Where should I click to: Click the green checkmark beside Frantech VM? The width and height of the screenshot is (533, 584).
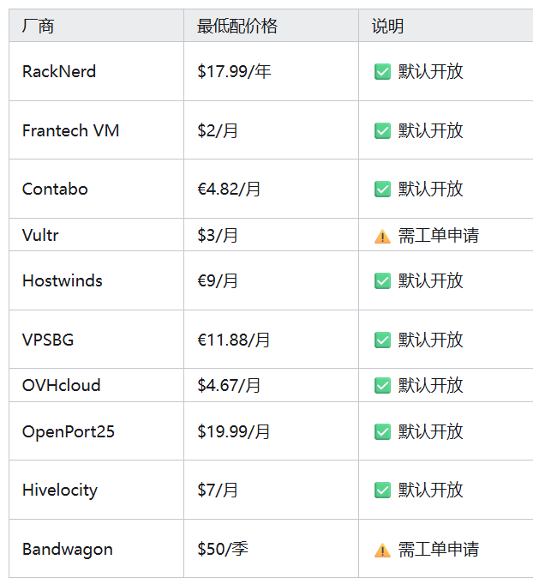tap(382, 130)
